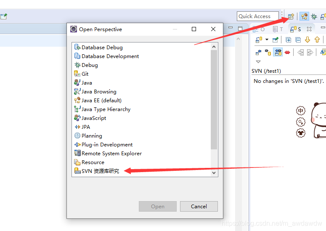Click the Open Perspective toolbar icon
The image size is (326, 231).
pyautogui.click(x=291, y=16)
